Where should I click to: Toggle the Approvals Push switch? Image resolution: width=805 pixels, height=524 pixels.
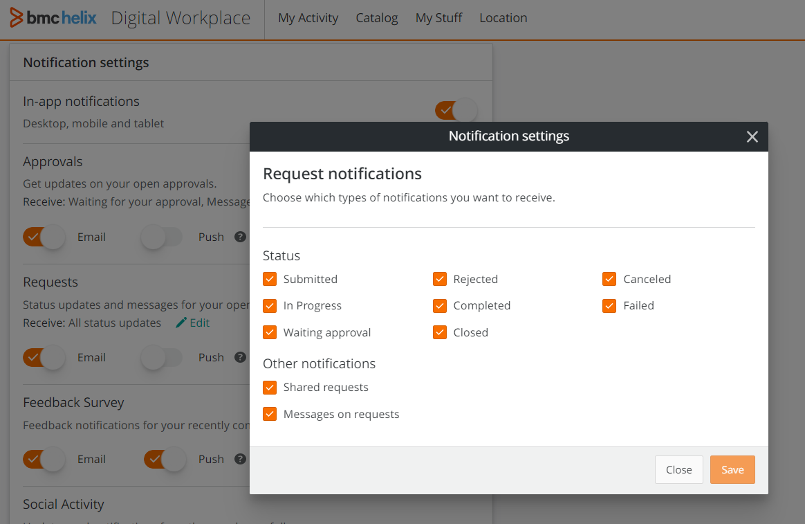pos(162,237)
